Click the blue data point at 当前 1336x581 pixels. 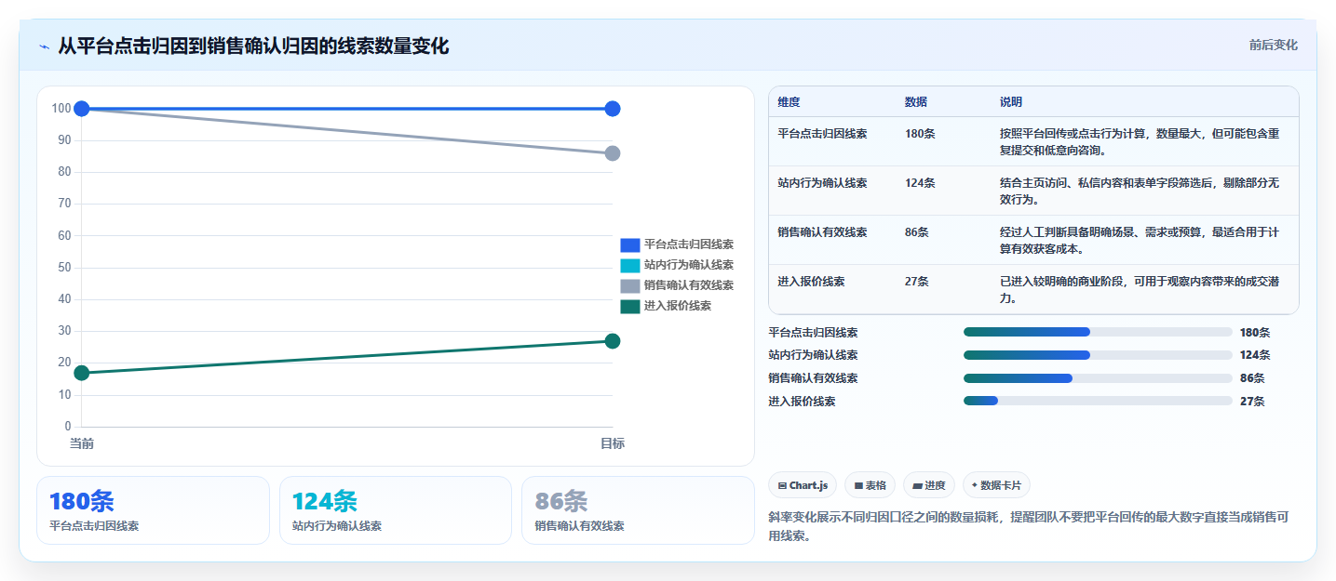82,109
